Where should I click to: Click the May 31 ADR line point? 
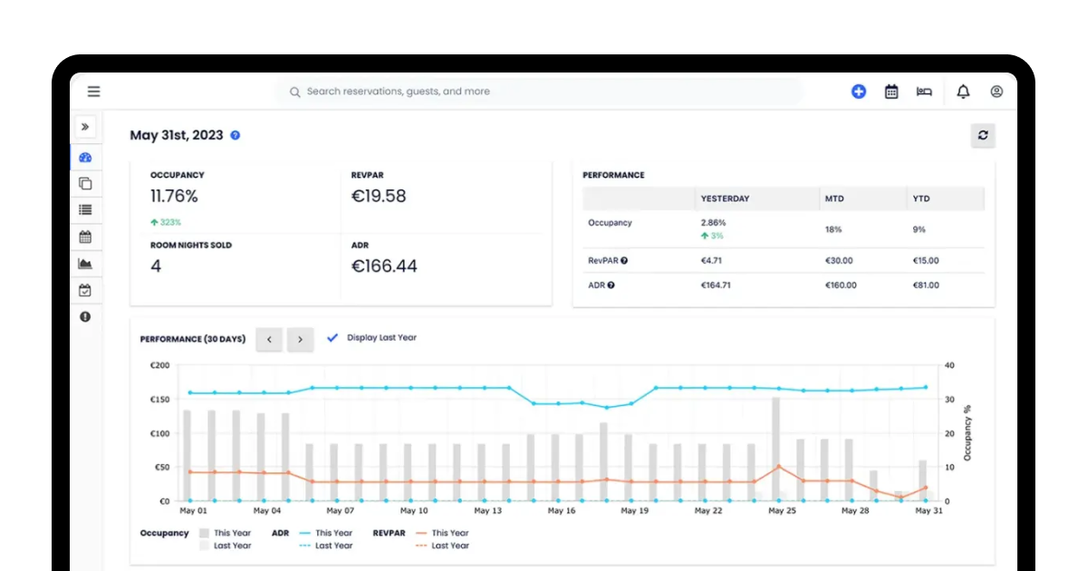[925, 387]
